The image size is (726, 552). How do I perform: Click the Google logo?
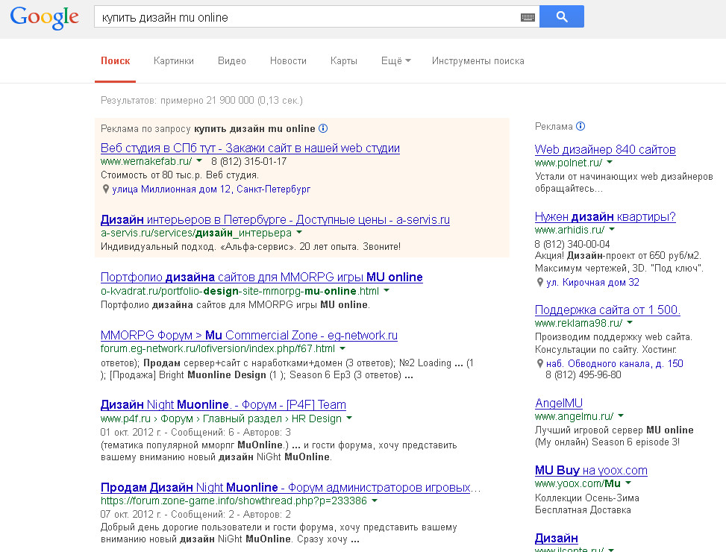[45, 18]
